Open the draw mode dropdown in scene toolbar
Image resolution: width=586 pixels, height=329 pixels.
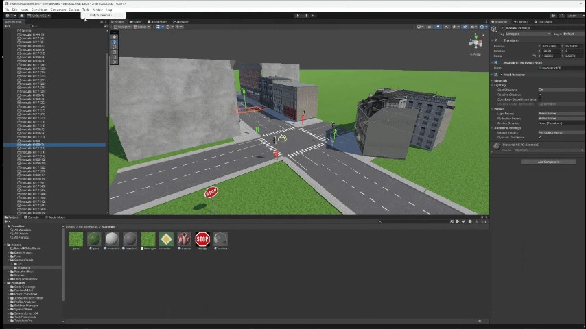[420, 27]
